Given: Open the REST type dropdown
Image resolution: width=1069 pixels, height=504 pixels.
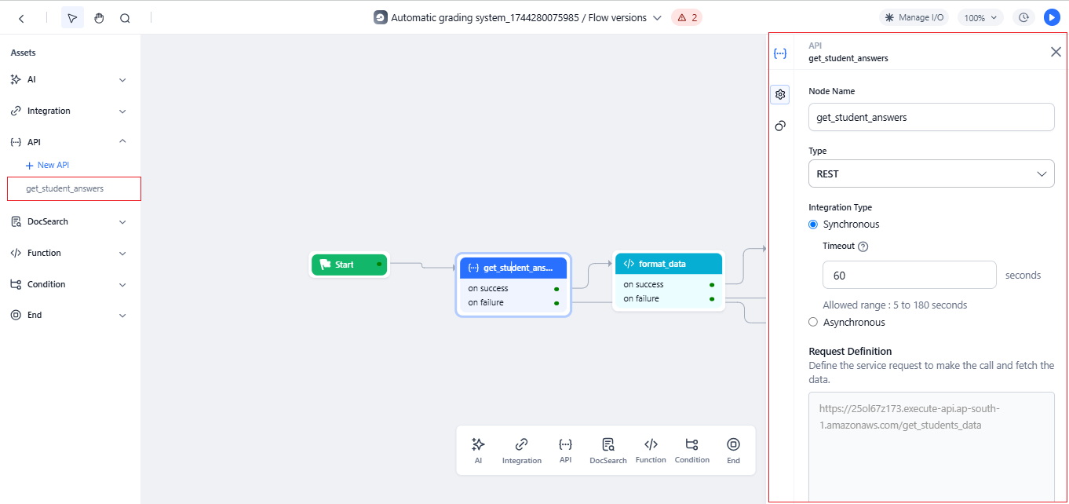Looking at the screenshot, I should pos(931,174).
